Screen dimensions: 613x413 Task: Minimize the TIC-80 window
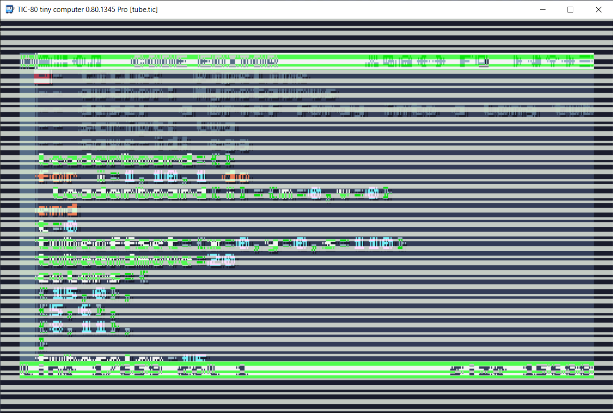[543, 10]
